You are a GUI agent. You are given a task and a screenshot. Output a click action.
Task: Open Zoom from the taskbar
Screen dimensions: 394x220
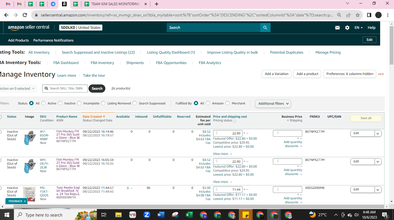click(x=147, y=215)
